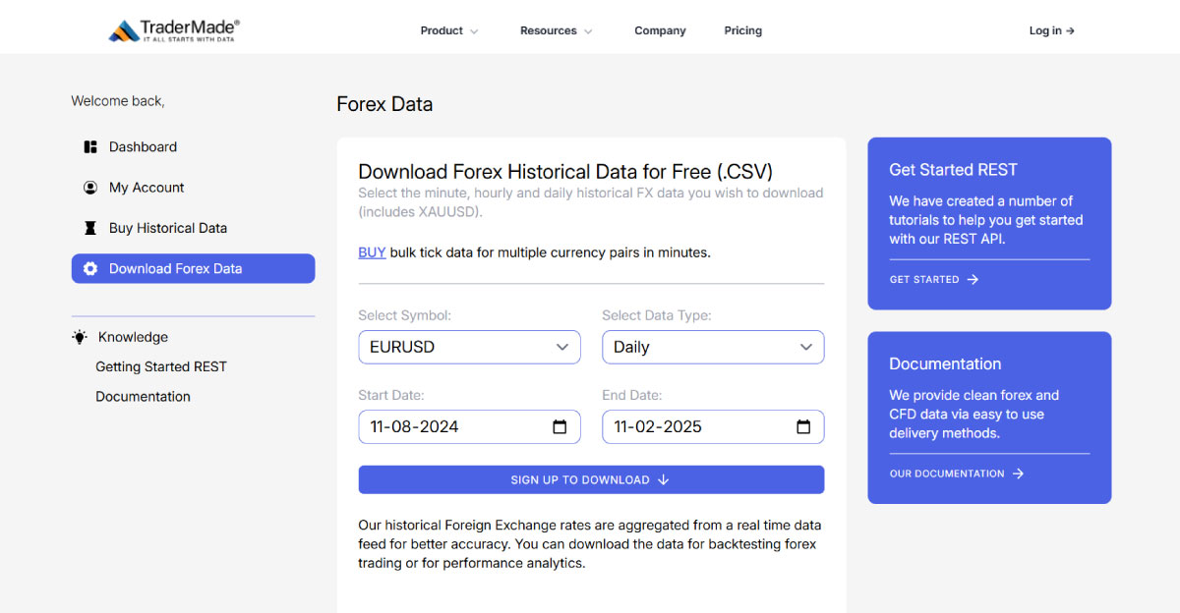Click the arrow beside OUR DOCUMENTATION
Viewport: 1180px width, 613px height.
[1018, 474]
